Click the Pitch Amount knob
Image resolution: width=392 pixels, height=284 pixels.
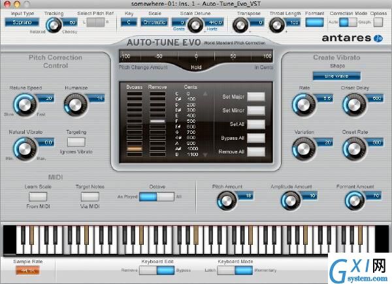coord(227,201)
